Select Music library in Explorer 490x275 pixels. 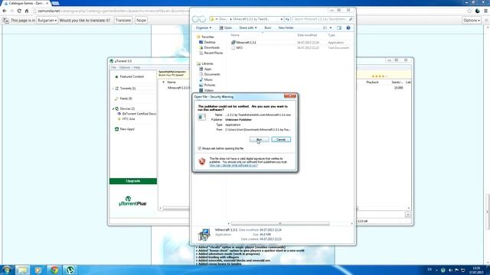coord(206,79)
